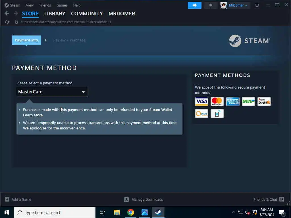The image size is (291, 218).
Task: Go to the STORE tab
Action: (30, 14)
